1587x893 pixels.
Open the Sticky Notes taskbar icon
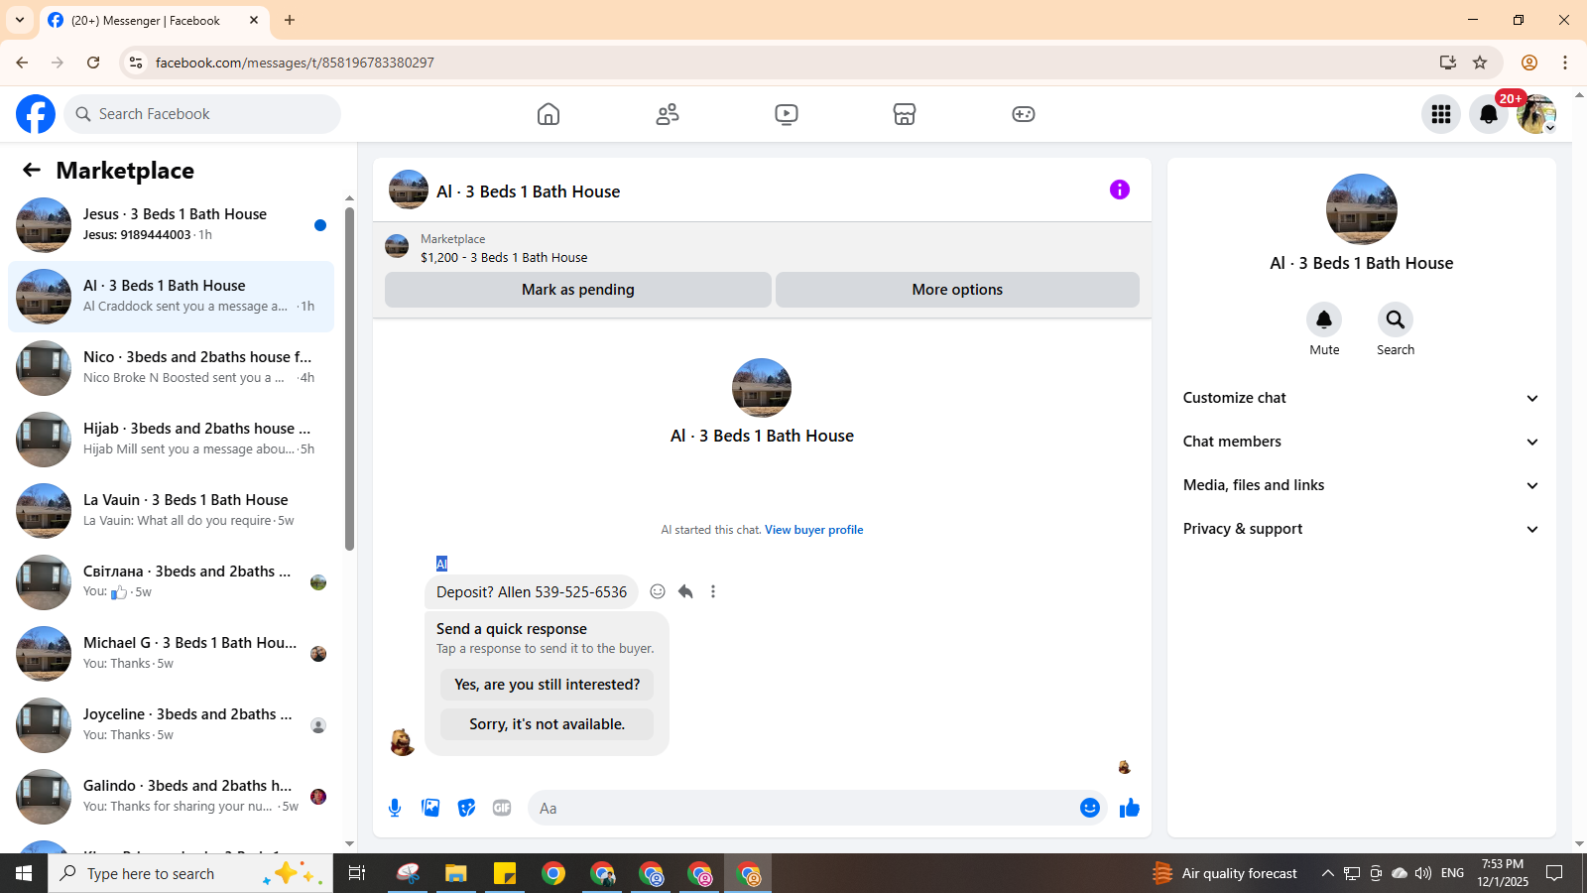[505, 873]
